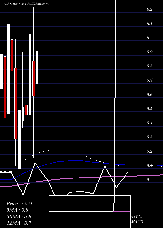Screen dimensions: 163x228
Task: Click the NYSE RWT chart title text
Action: point(26,4)
